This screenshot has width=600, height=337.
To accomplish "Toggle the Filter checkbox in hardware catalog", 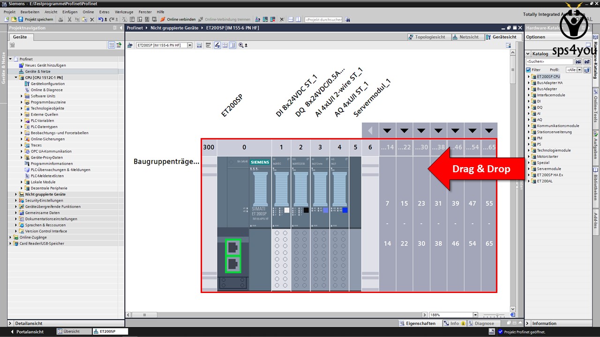I will [528, 70].
